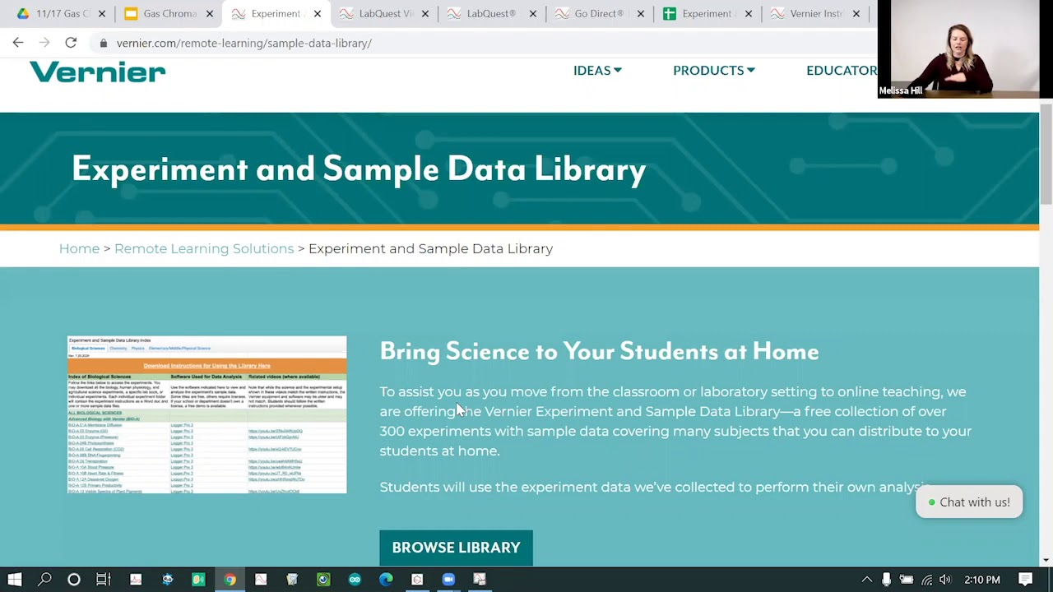
Task: Close the 'LabQuest Vi' tab
Action: point(425,14)
